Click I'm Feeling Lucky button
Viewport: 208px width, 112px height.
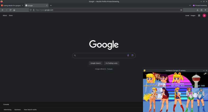[x=111, y=63]
